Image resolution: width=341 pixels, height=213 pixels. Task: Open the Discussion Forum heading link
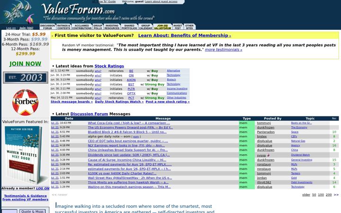(x=89, y=114)
